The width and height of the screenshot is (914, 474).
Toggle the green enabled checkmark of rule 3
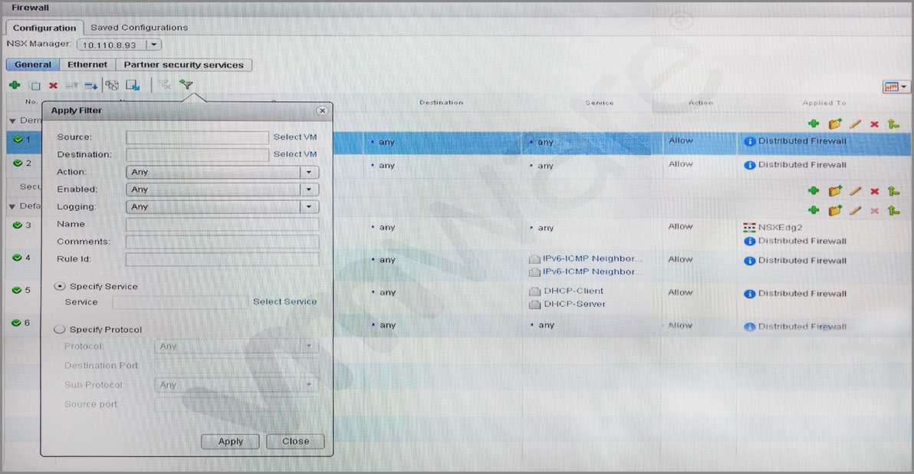click(17, 225)
